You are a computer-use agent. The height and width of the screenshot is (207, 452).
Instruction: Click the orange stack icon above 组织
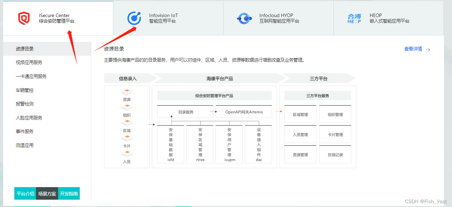[x=127, y=108]
